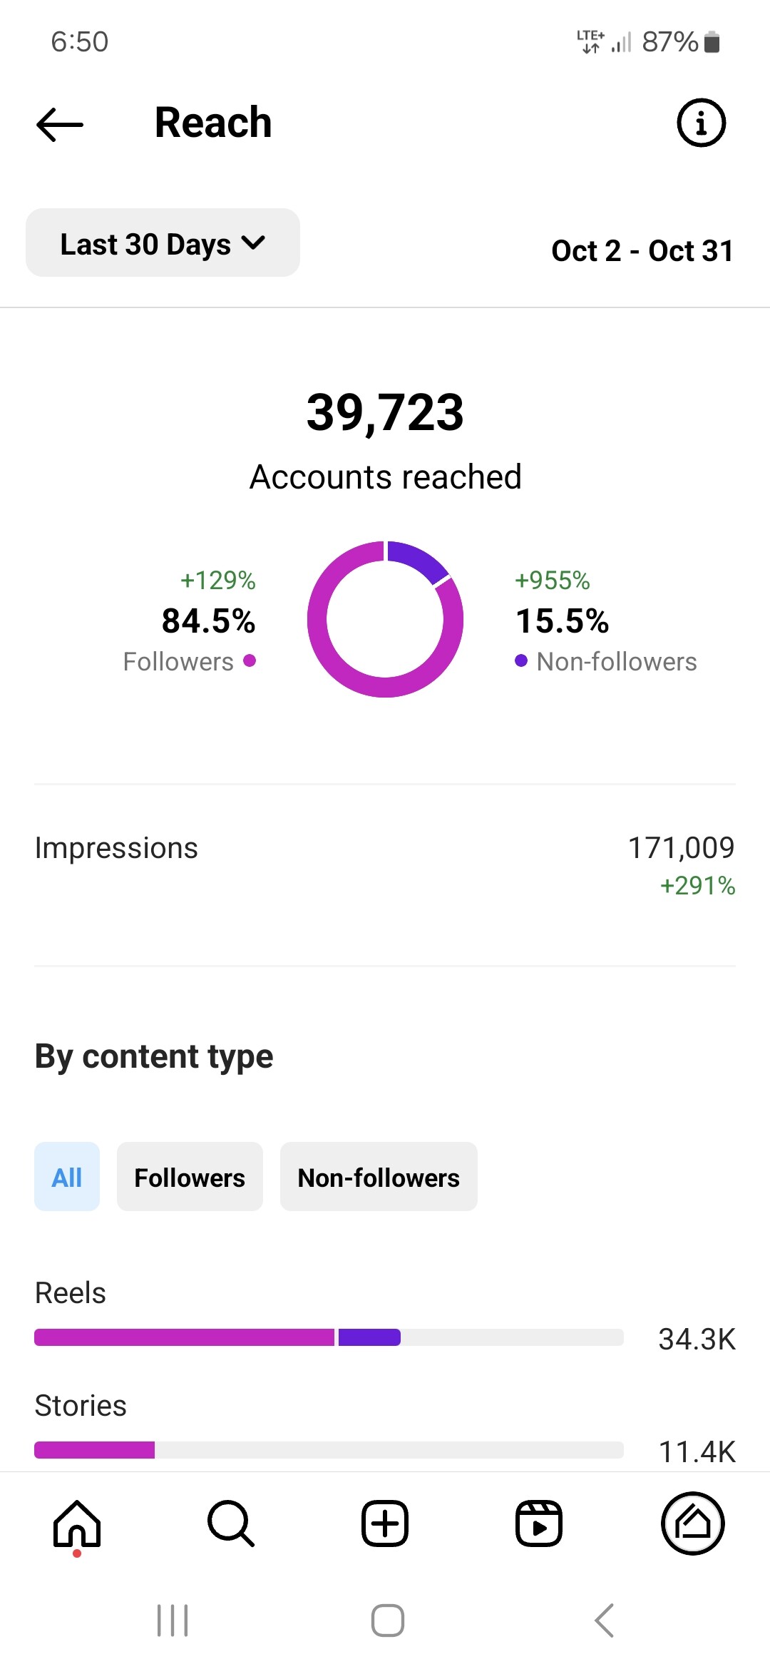Filter content type by Followers
Viewport: 770px width, 1669px height.
point(190,1177)
